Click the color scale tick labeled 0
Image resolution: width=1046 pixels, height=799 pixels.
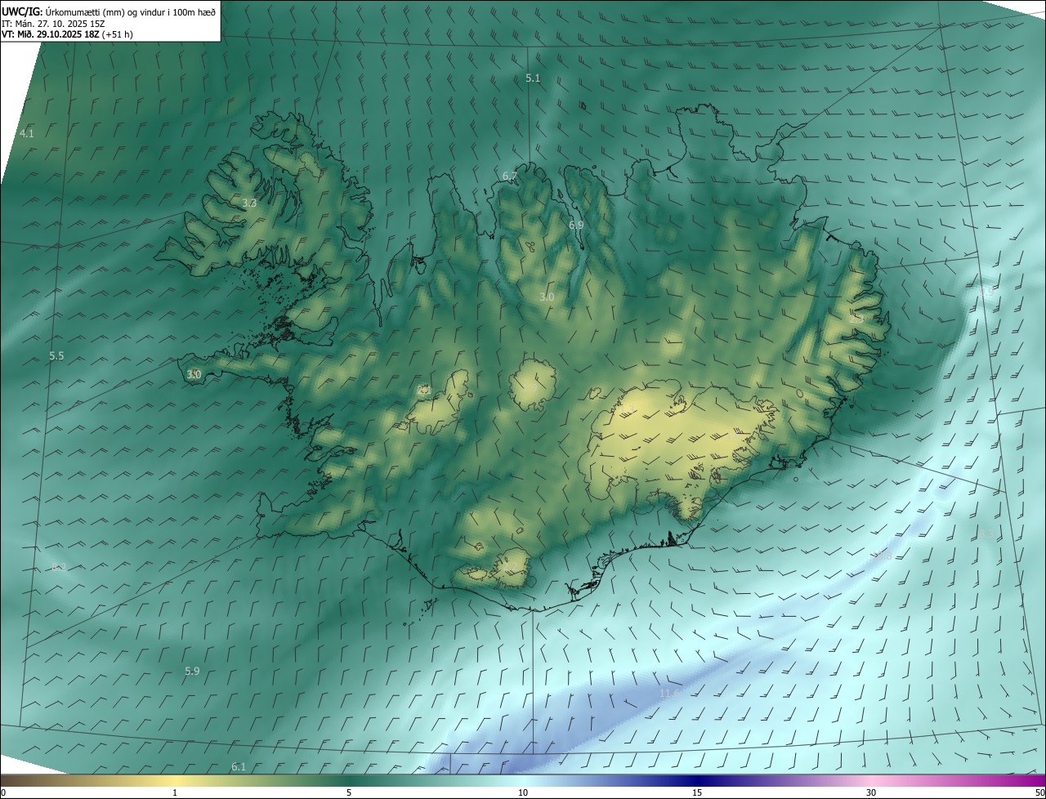(3, 792)
